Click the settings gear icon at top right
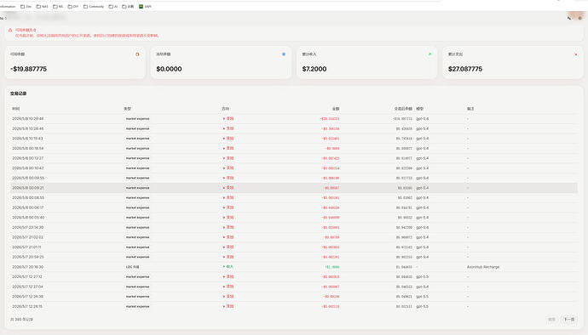 pyautogui.click(x=579, y=18)
